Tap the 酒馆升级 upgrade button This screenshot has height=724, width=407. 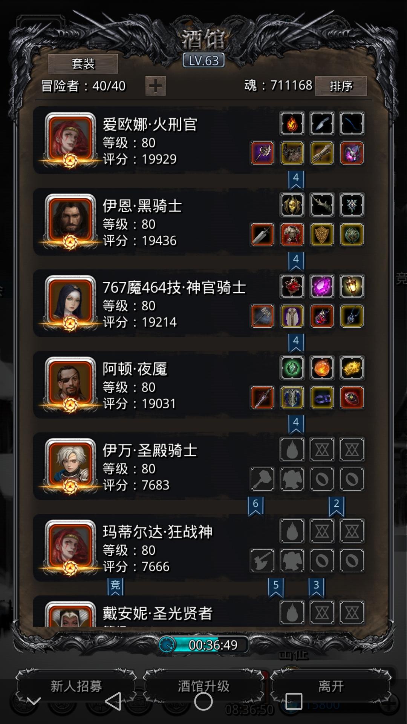[x=203, y=686]
